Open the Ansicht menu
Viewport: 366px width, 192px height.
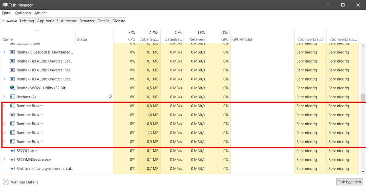[40, 13]
